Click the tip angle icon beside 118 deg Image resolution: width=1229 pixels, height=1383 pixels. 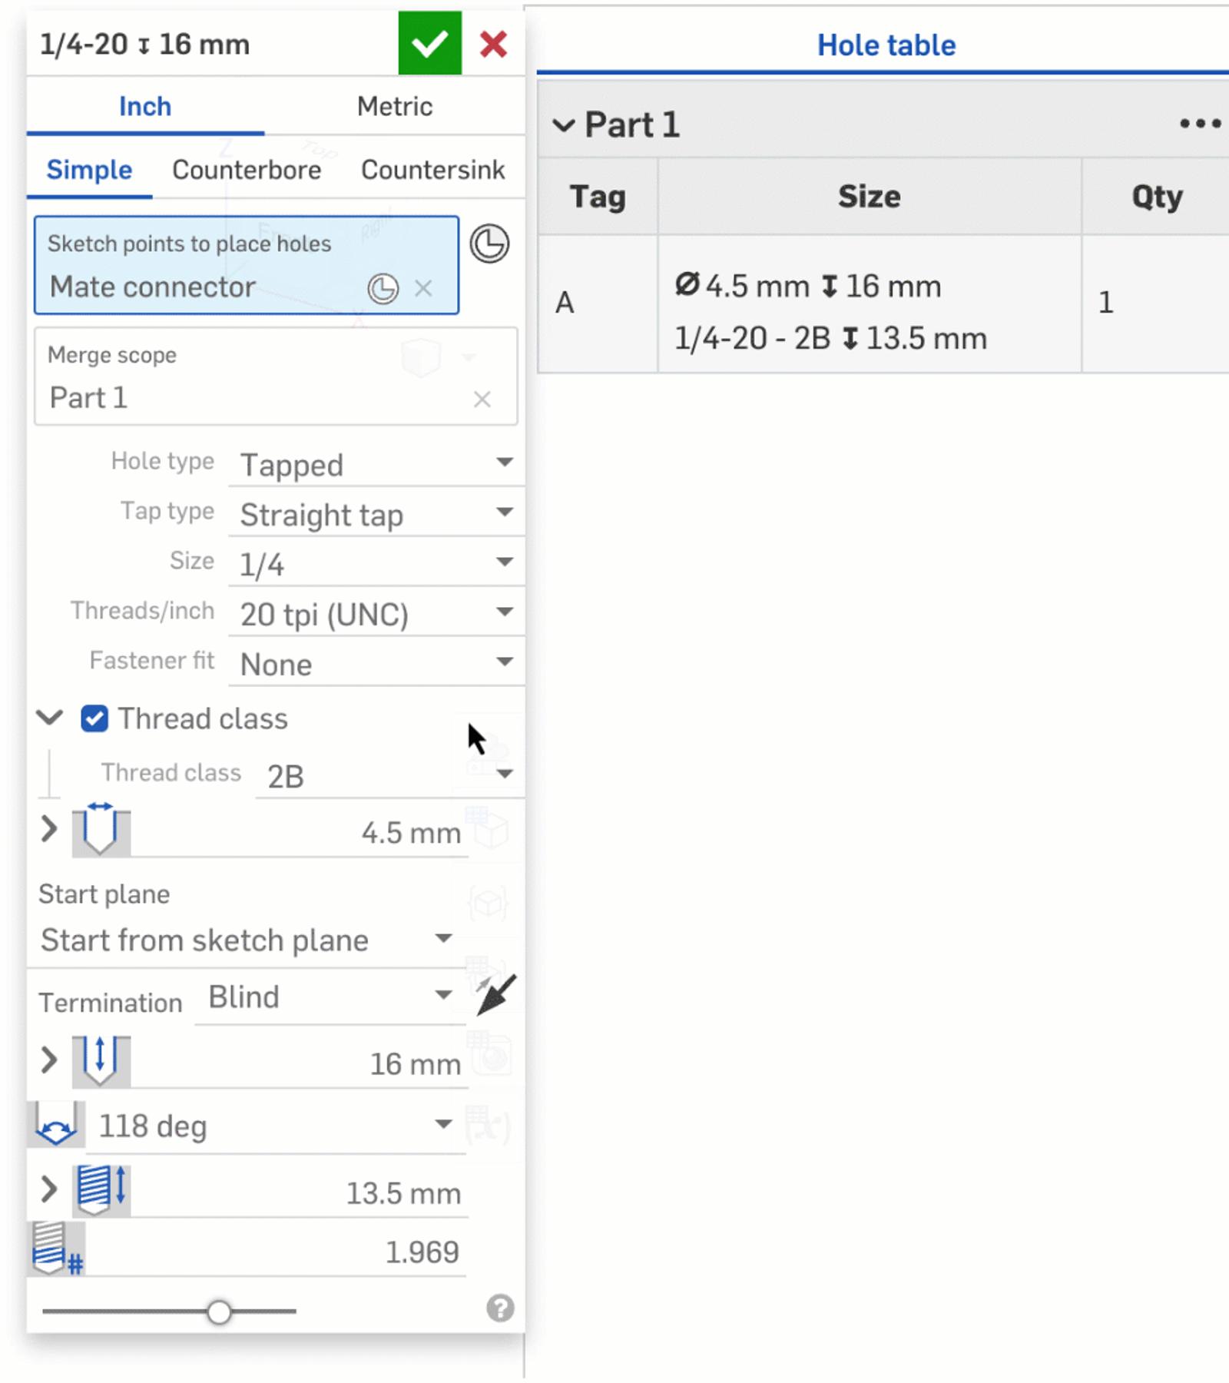(56, 1125)
